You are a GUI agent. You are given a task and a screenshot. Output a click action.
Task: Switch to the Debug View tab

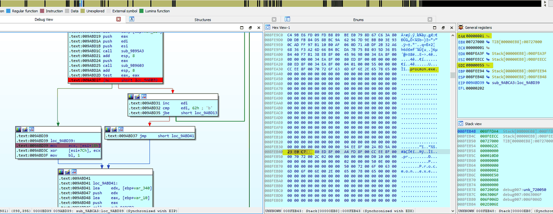click(x=44, y=19)
